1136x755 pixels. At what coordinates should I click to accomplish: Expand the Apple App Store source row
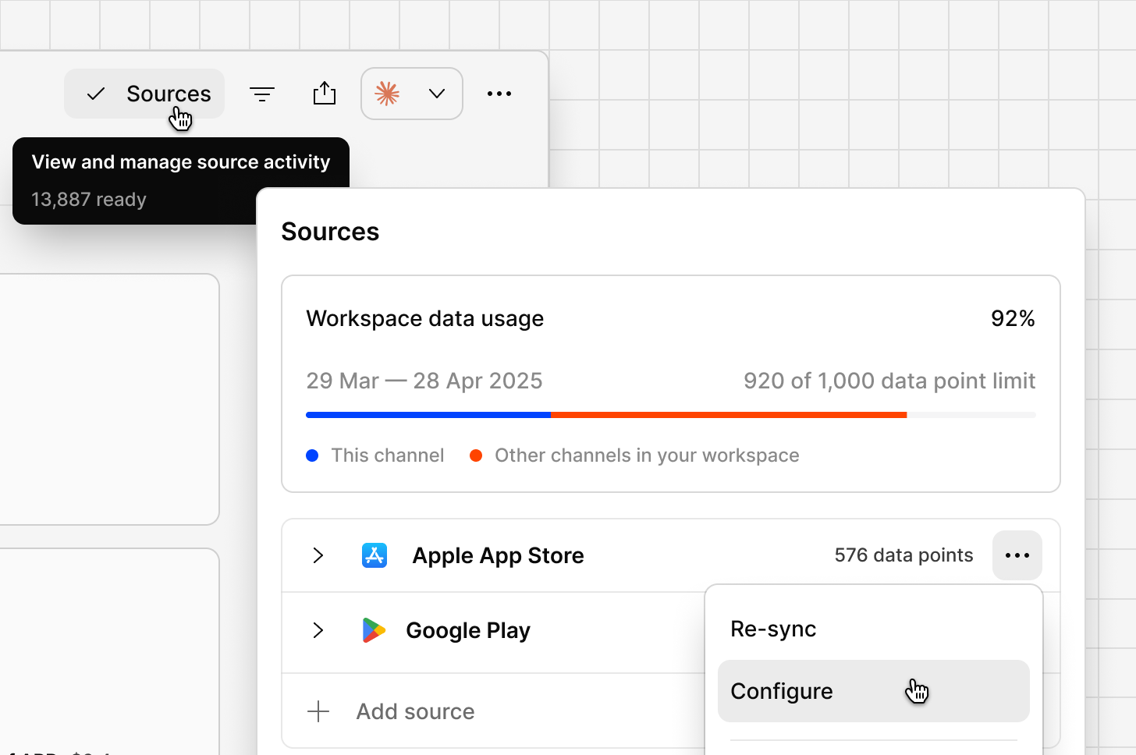coord(318,555)
